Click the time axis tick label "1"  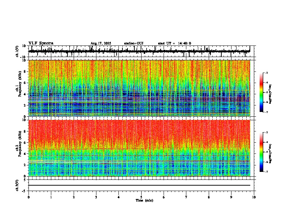click(x=51, y=197)
